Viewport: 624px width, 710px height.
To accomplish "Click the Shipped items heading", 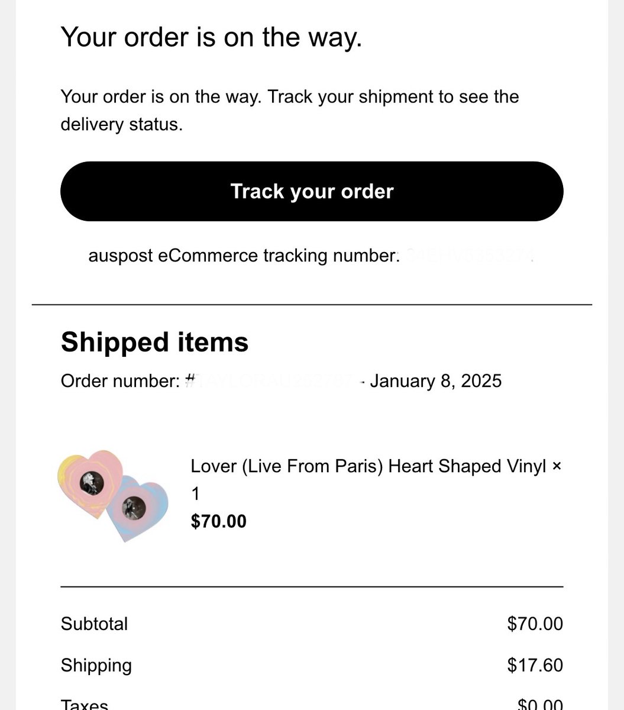I will [x=154, y=343].
